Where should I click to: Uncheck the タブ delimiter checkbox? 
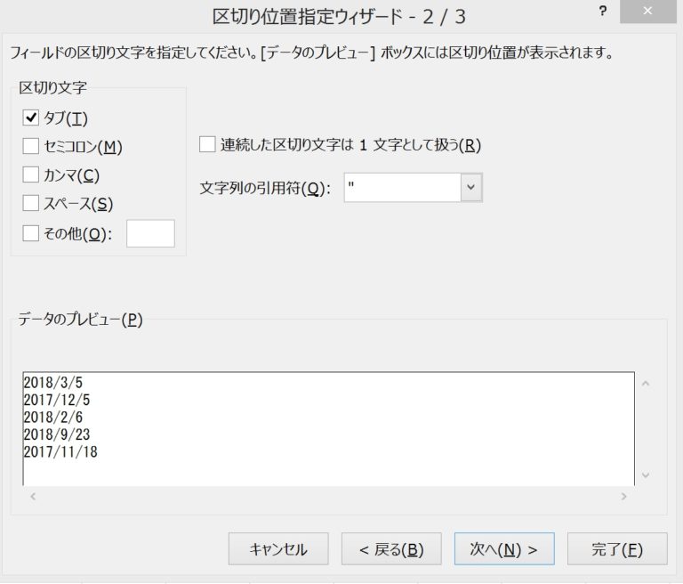[x=31, y=118]
